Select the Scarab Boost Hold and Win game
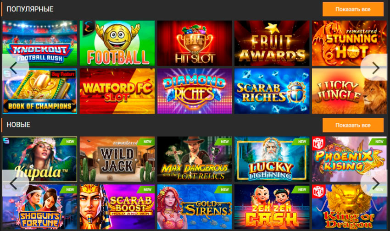This screenshot has width=390, height=231. click(x=117, y=207)
